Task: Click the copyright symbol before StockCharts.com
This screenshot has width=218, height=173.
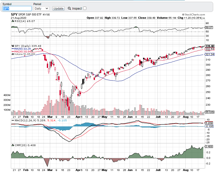Action: [183, 15]
